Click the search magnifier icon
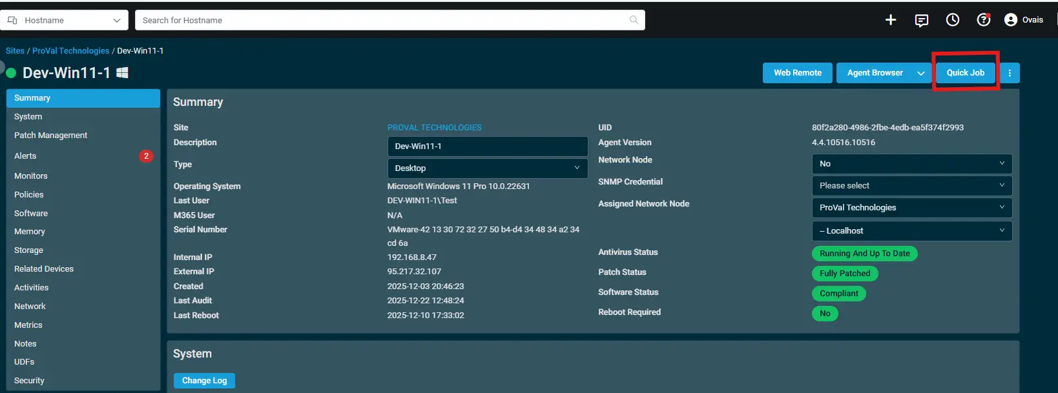The height and width of the screenshot is (393, 1058). (634, 20)
